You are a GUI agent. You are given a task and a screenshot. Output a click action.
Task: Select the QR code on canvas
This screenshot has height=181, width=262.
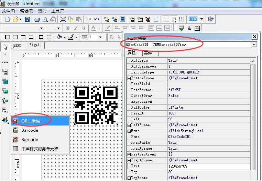(x=96, y=105)
